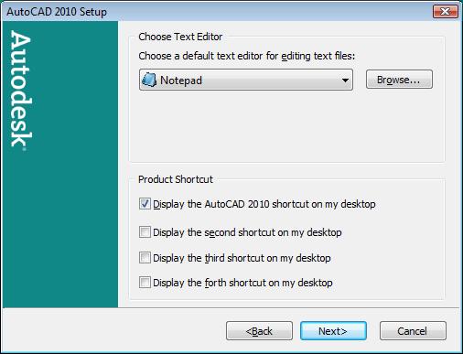Tick the third shortcut checkbox

[145, 258]
